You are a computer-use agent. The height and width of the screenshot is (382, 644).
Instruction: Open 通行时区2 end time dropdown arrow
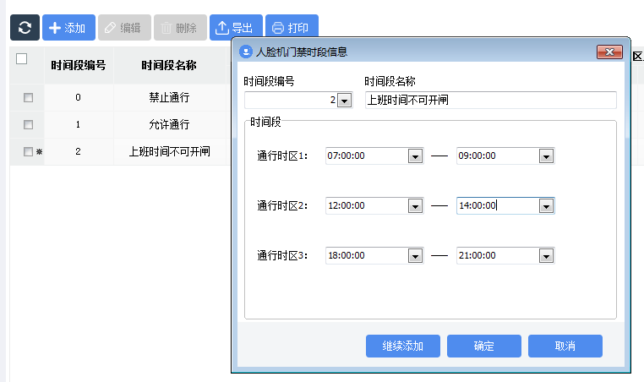pos(546,205)
